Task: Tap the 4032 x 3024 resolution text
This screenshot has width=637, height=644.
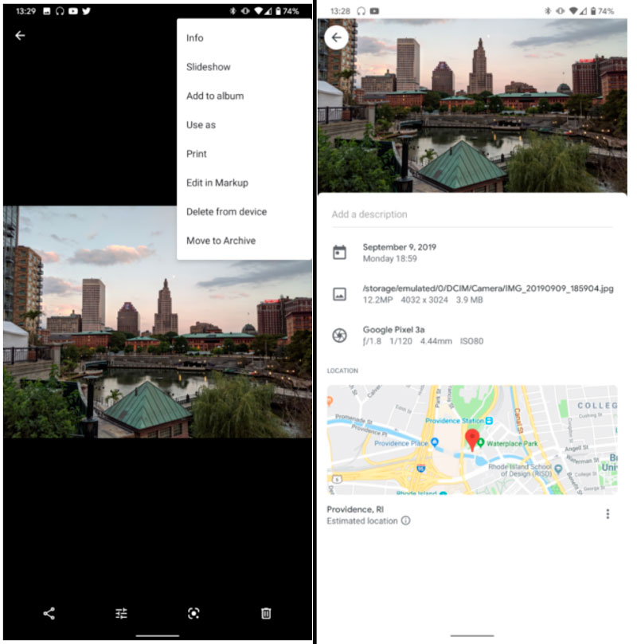Action: tap(424, 300)
